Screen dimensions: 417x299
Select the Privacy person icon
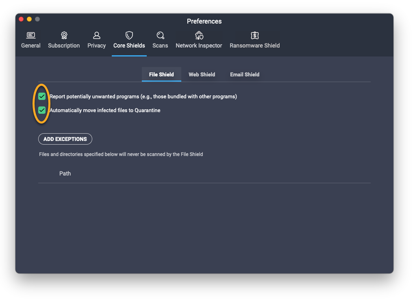click(x=96, y=35)
